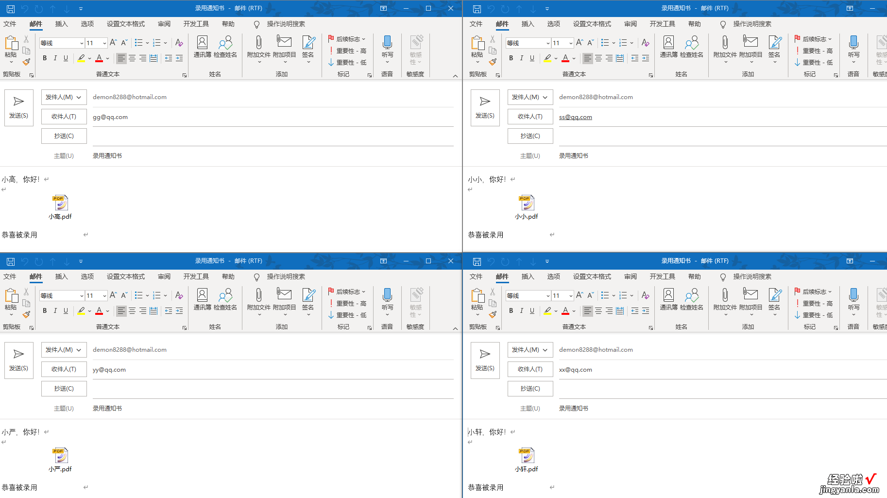Open font size dropdown in the gg@qq.com window

[x=104, y=43]
